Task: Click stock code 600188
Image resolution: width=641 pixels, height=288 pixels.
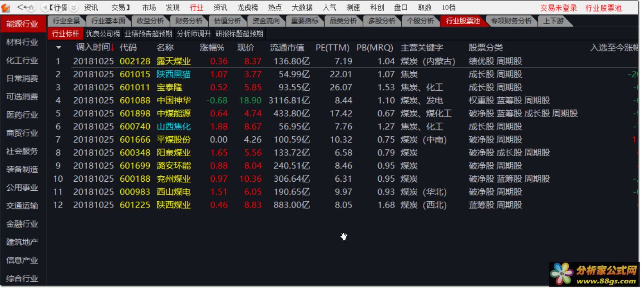Action: (x=135, y=179)
